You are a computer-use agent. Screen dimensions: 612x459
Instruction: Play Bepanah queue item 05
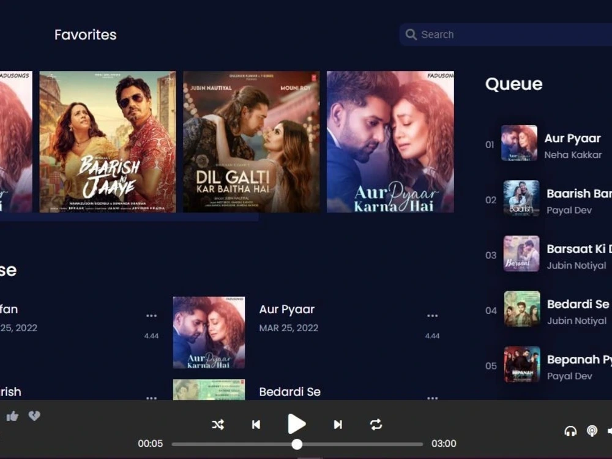coord(548,365)
